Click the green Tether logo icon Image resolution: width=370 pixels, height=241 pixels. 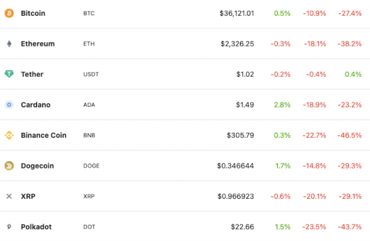[9, 74]
